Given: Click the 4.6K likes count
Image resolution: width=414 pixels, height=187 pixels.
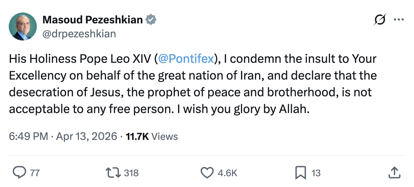Looking at the screenshot, I should (x=228, y=173).
